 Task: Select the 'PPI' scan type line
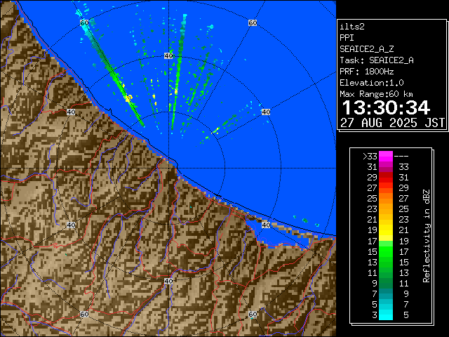click(347, 37)
